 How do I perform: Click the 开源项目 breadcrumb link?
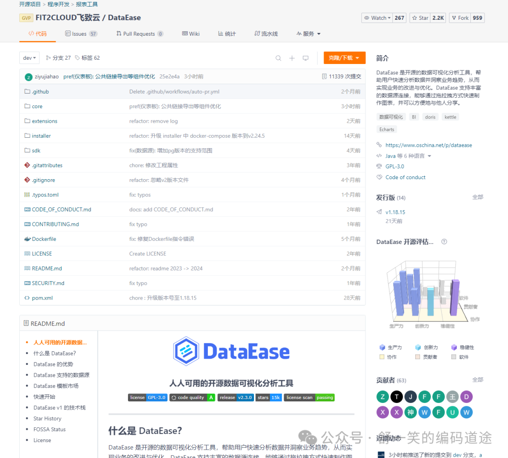click(x=30, y=4)
